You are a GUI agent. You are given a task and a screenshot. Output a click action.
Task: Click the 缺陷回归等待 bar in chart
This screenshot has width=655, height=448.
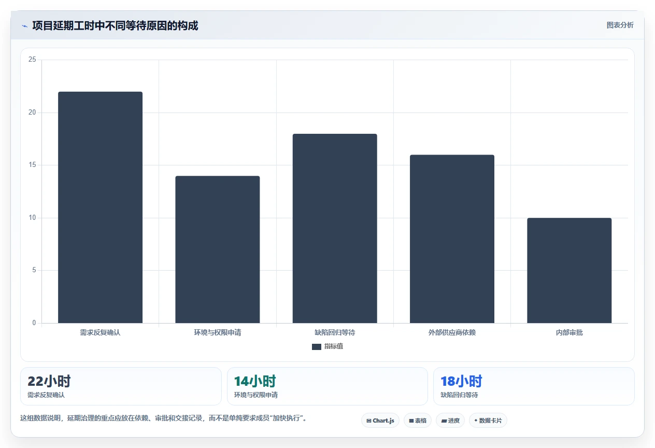pyautogui.click(x=335, y=228)
